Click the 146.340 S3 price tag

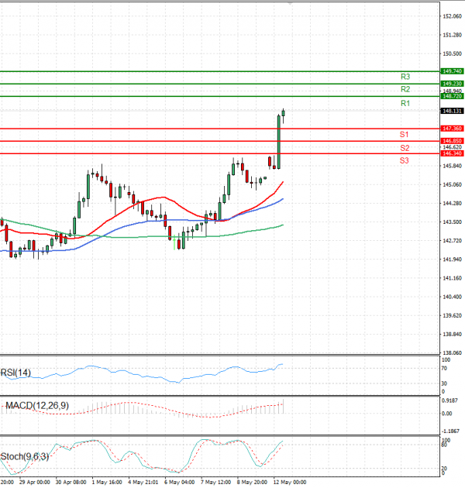[x=453, y=153]
